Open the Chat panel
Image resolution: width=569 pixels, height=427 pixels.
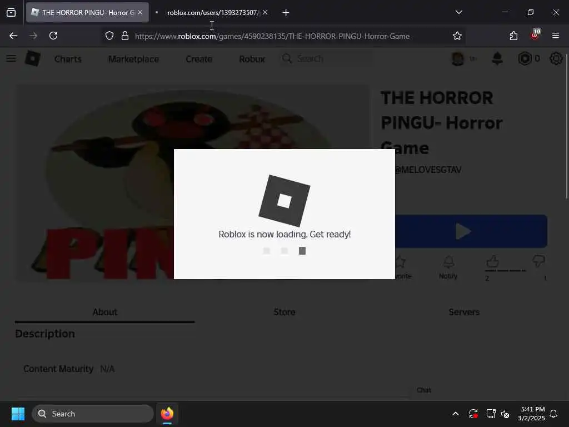pos(424,390)
